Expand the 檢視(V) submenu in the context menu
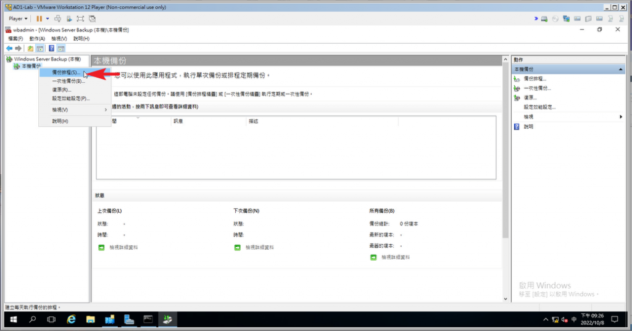Image resolution: width=632 pixels, height=331 pixels. click(75, 110)
